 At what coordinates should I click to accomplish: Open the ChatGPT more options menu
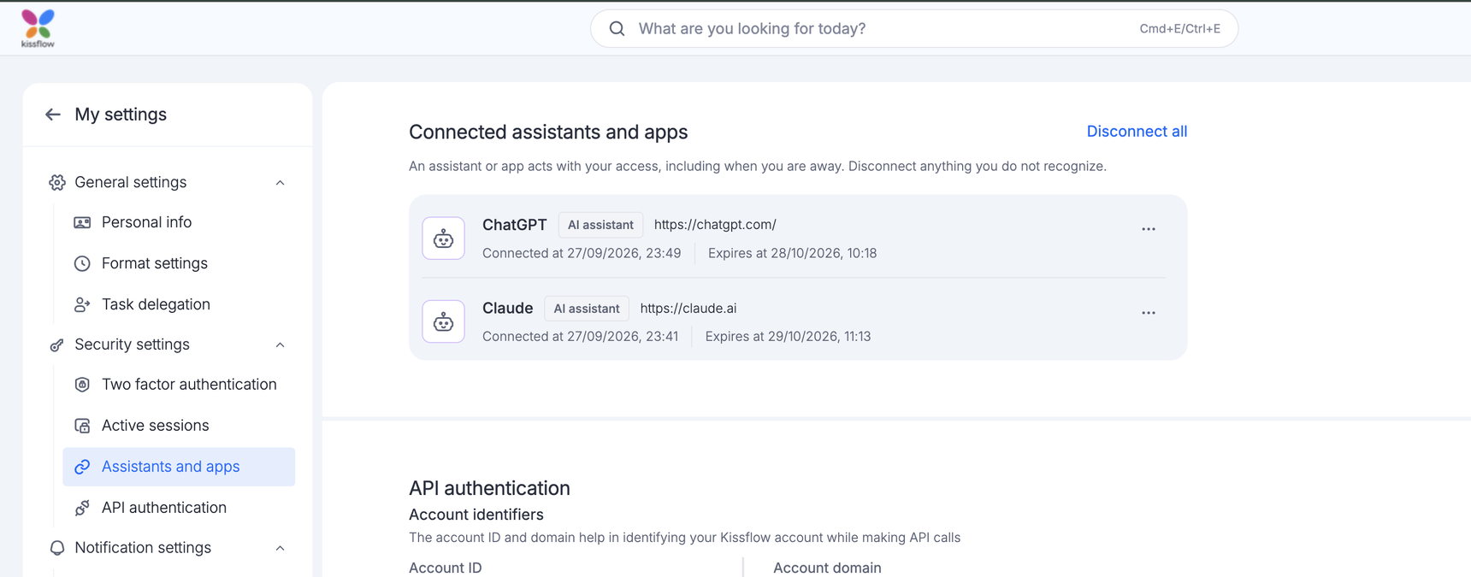[1149, 229]
